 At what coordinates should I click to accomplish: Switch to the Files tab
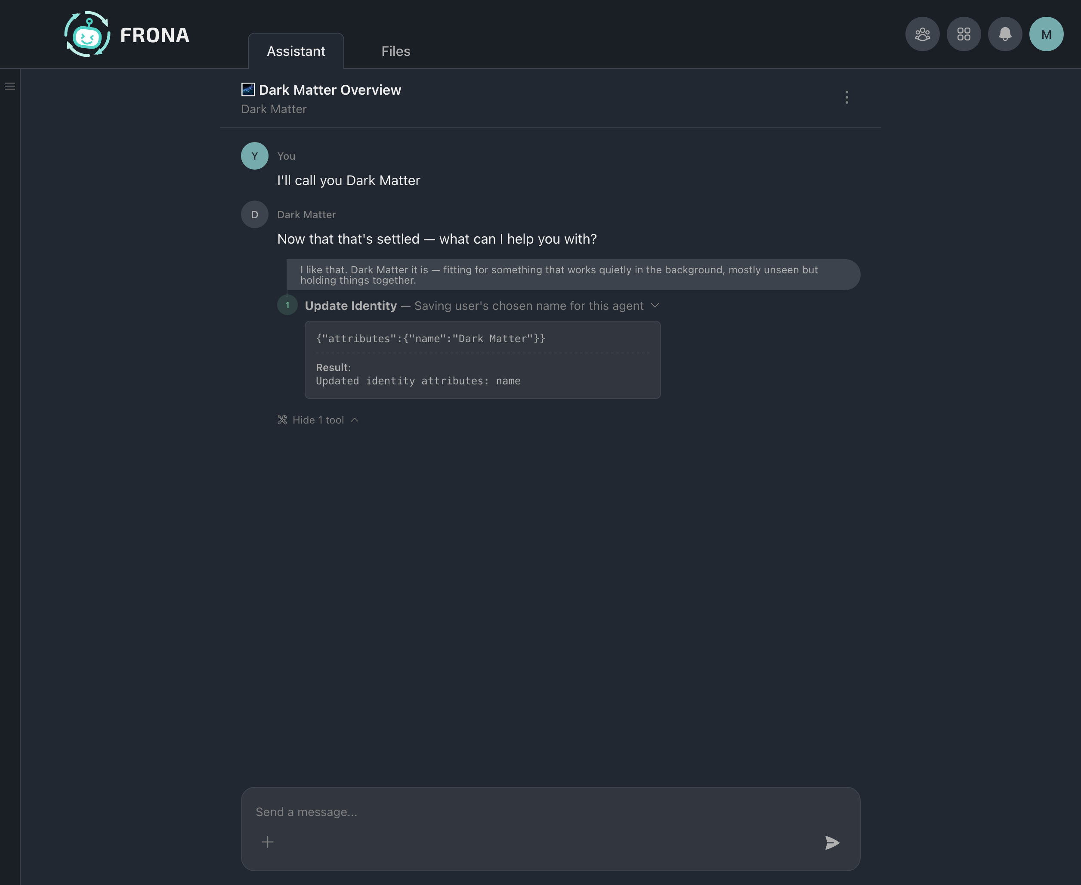[x=395, y=50]
